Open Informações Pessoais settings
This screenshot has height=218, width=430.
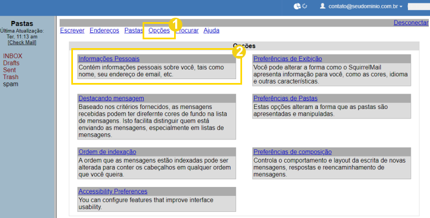coord(109,59)
